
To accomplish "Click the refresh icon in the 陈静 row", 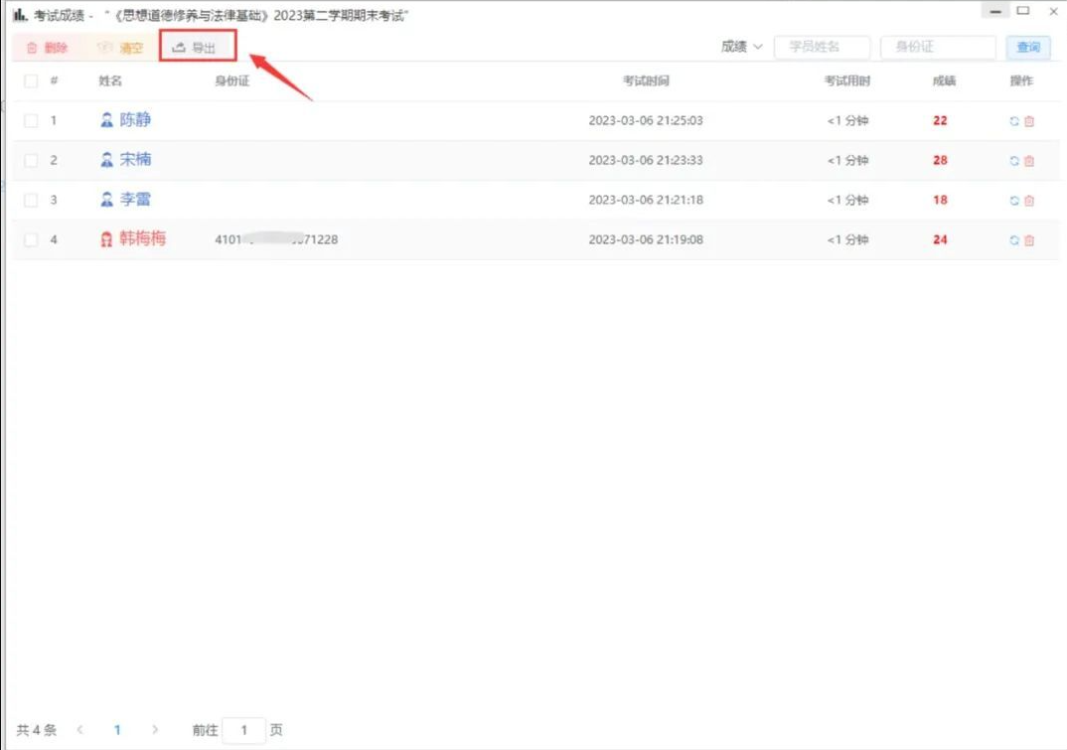I will click(1014, 121).
